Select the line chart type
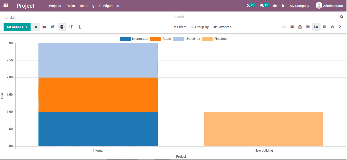The height and width of the screenshot is (160, 347). click(x=44, y=27)
